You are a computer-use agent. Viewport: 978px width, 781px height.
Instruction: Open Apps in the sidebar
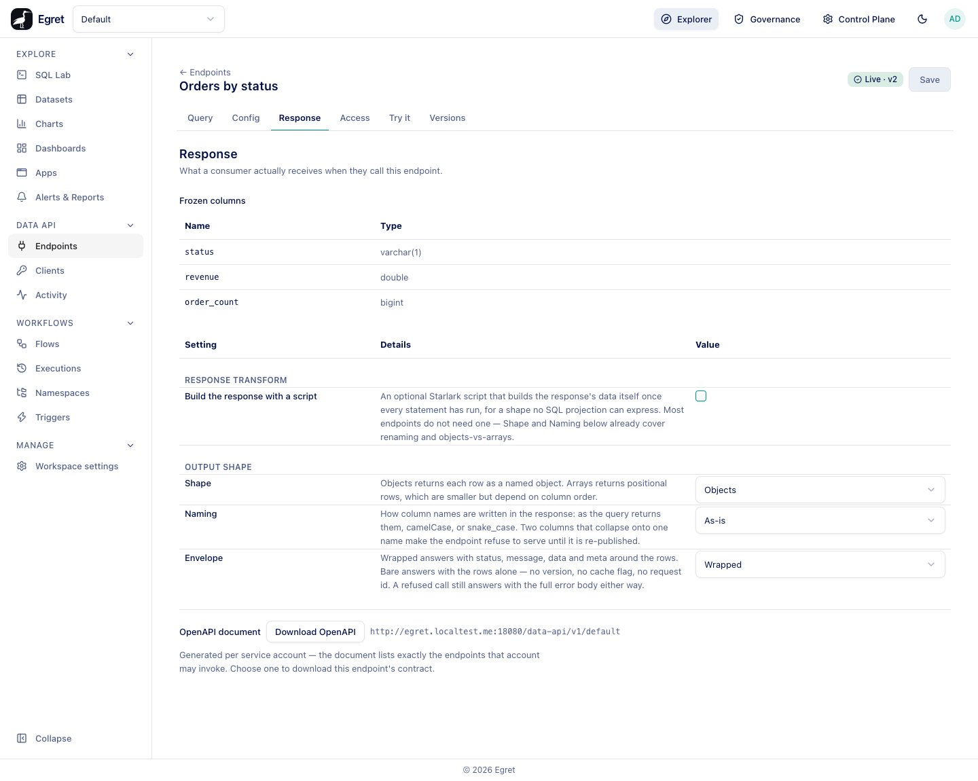pos(75,172)
